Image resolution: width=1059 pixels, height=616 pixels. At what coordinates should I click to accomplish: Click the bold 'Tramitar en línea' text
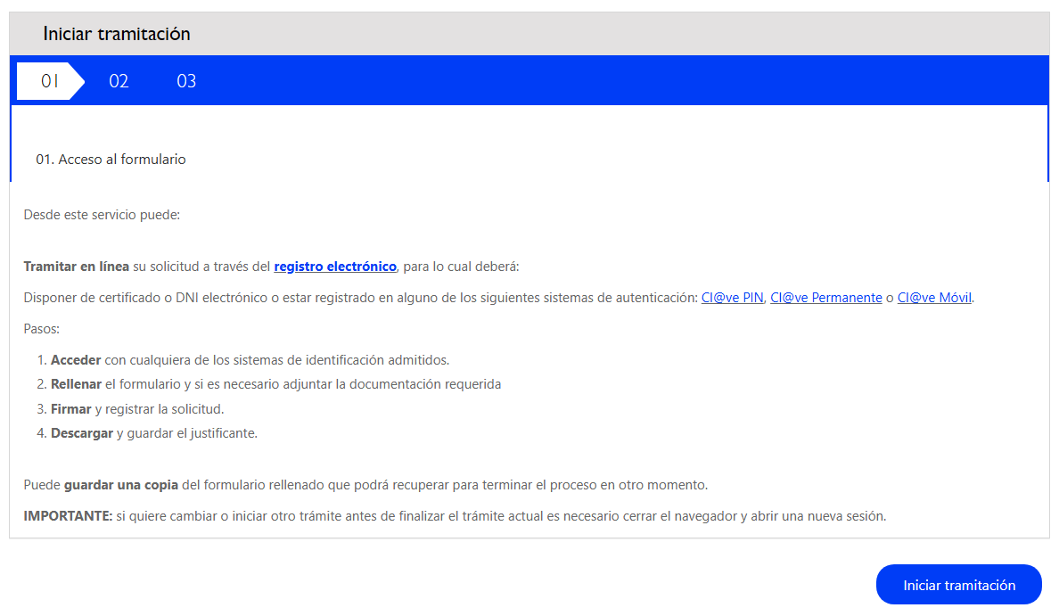pyautogui.click(x=76, y=267)
